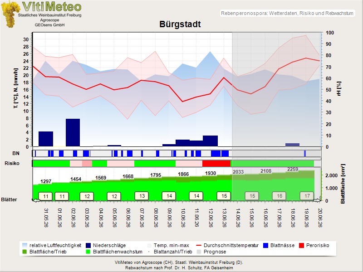Click the Blattfläche/Trieb legend swatch
Viewport: 363px width, 272px height.
click(x=25, y=252)
